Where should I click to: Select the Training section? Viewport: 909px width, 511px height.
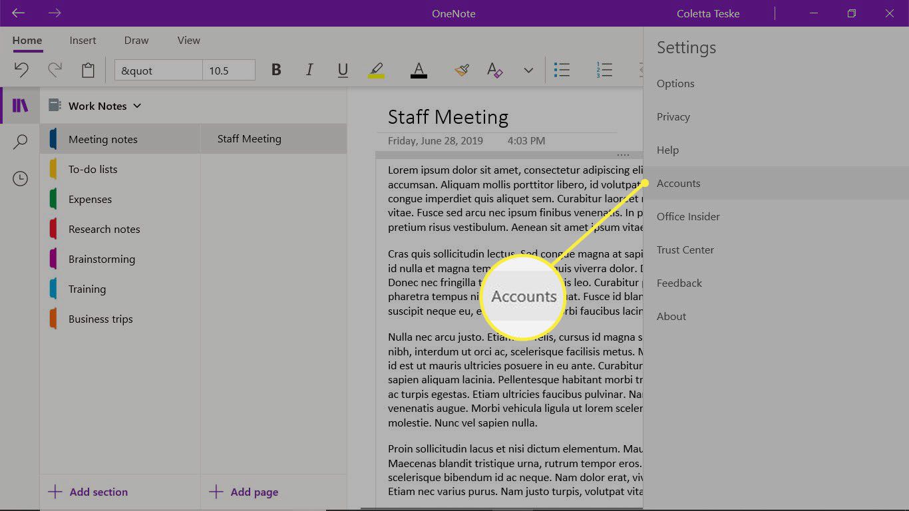point(120,289)
